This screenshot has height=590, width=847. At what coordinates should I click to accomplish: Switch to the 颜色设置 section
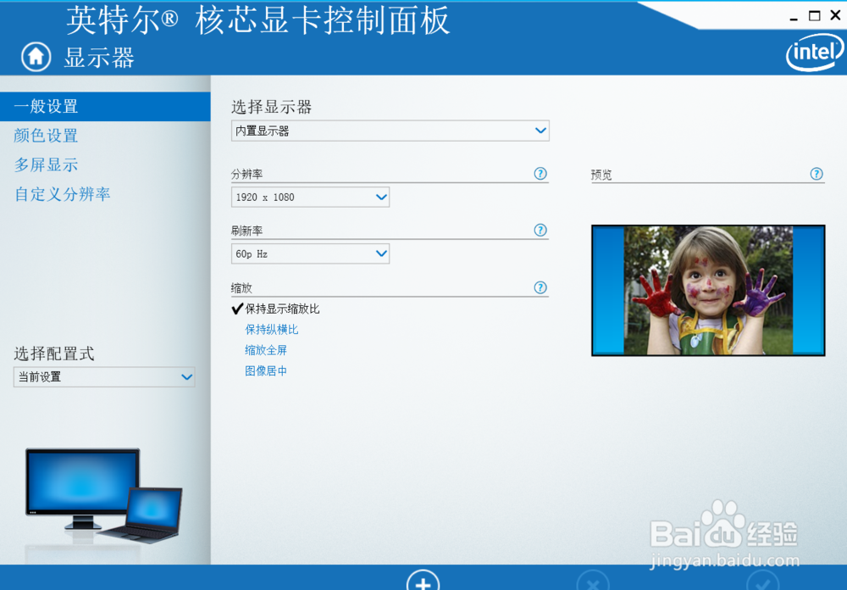[44, 136]
